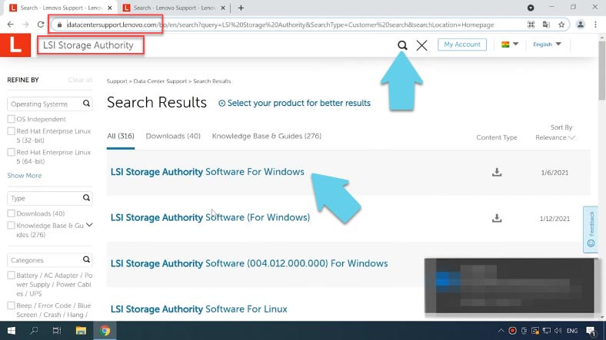Screen dimensions: 606x340
Task: Open taskbar search magnifier
Action: 34,331
